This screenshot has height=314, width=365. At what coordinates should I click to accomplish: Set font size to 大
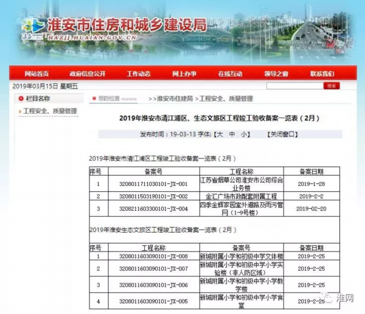(220, 133)
